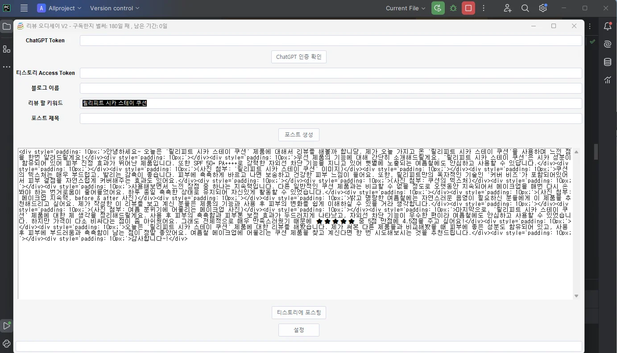Click the 리뷰 오디세이 window app icon
The image size is (617, 353).
click(21, 26)
